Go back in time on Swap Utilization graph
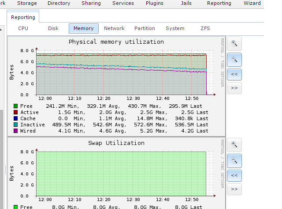282x209 pixels. click(234, 175)
